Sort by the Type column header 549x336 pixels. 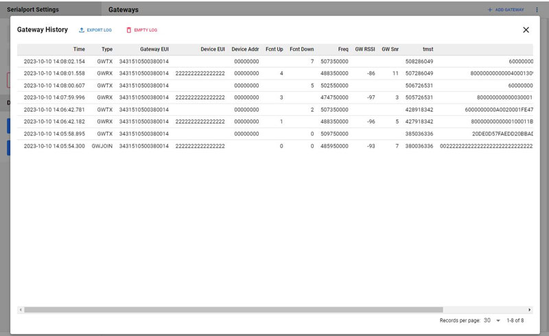[106, 49]
